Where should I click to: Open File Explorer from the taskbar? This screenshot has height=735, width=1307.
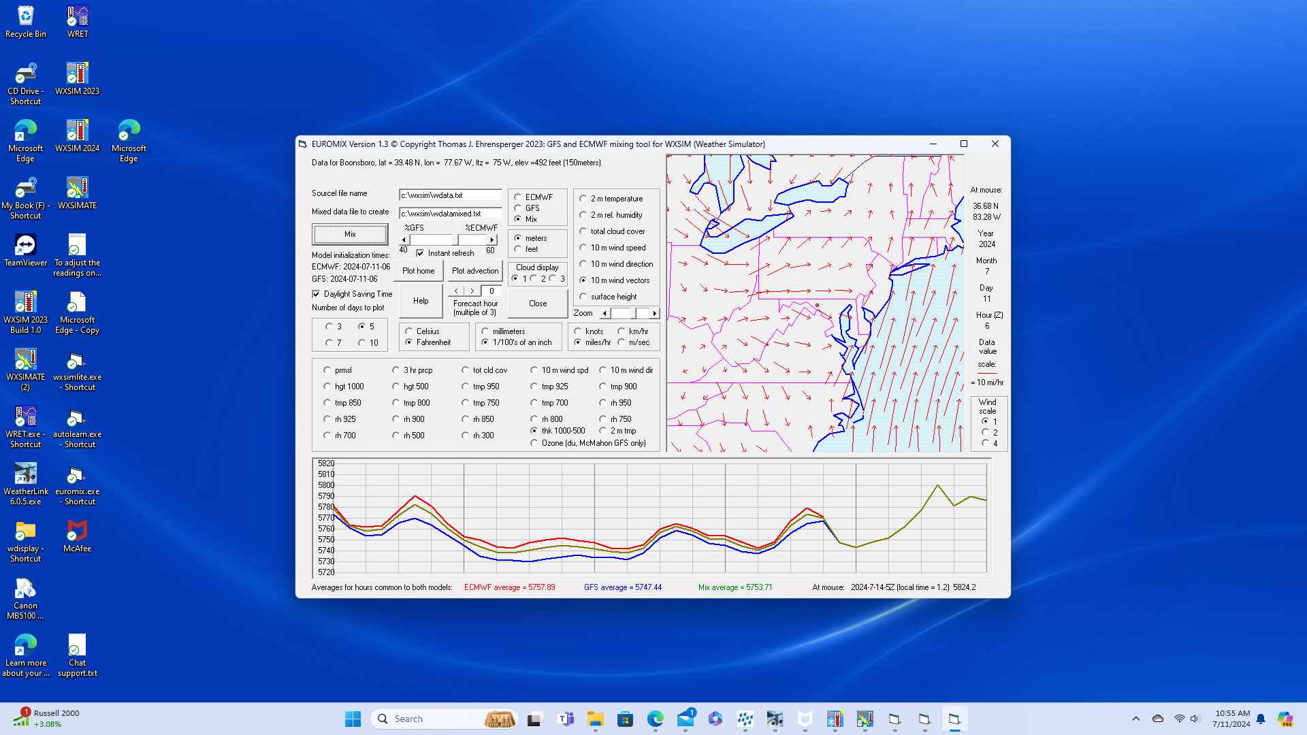point(596,719)
